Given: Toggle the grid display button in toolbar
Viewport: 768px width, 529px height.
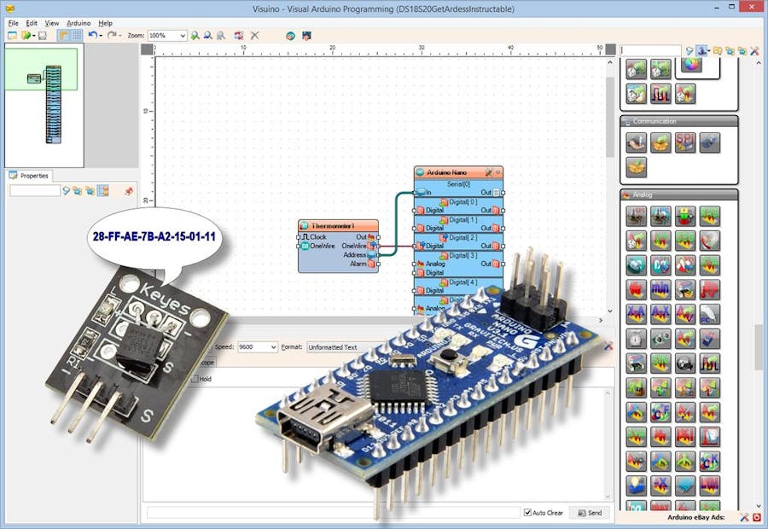Looking at the screenshot, I should point(77,36).
